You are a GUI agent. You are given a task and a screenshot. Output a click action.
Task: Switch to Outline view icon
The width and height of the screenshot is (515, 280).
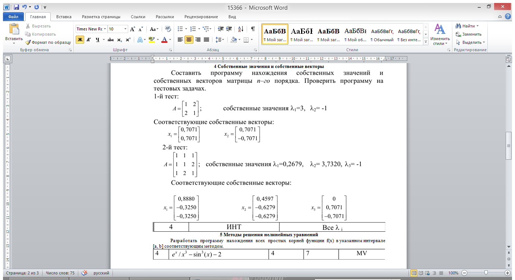[435, 273]
